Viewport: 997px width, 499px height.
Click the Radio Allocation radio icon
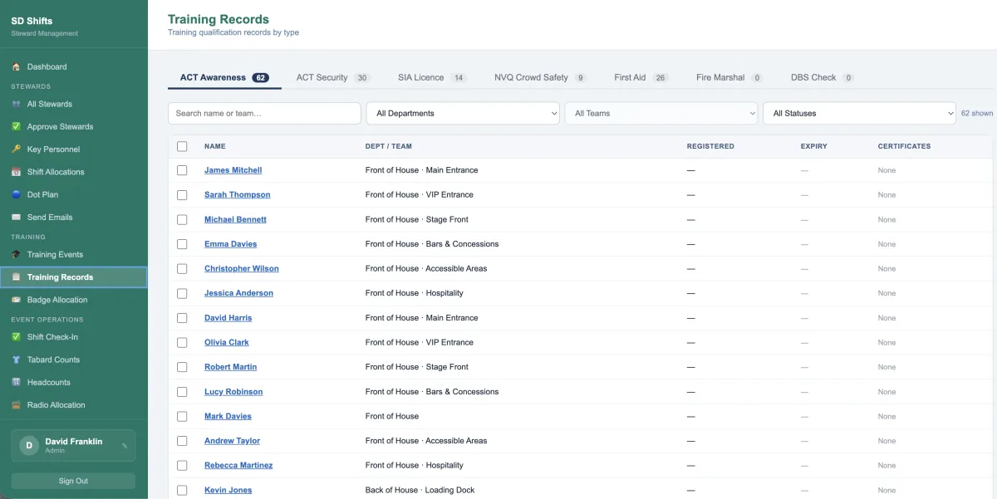(16, 405)
